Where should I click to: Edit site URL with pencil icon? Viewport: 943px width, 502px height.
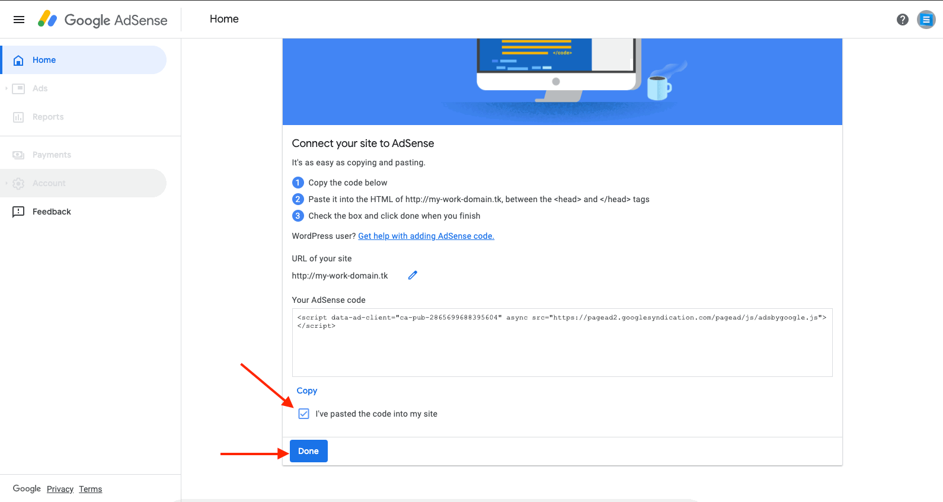click(x=413, y=275)
